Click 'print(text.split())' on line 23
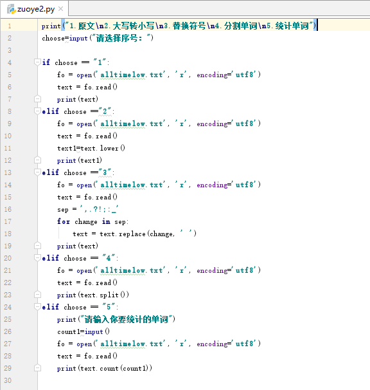 click(x=93, y=295)
